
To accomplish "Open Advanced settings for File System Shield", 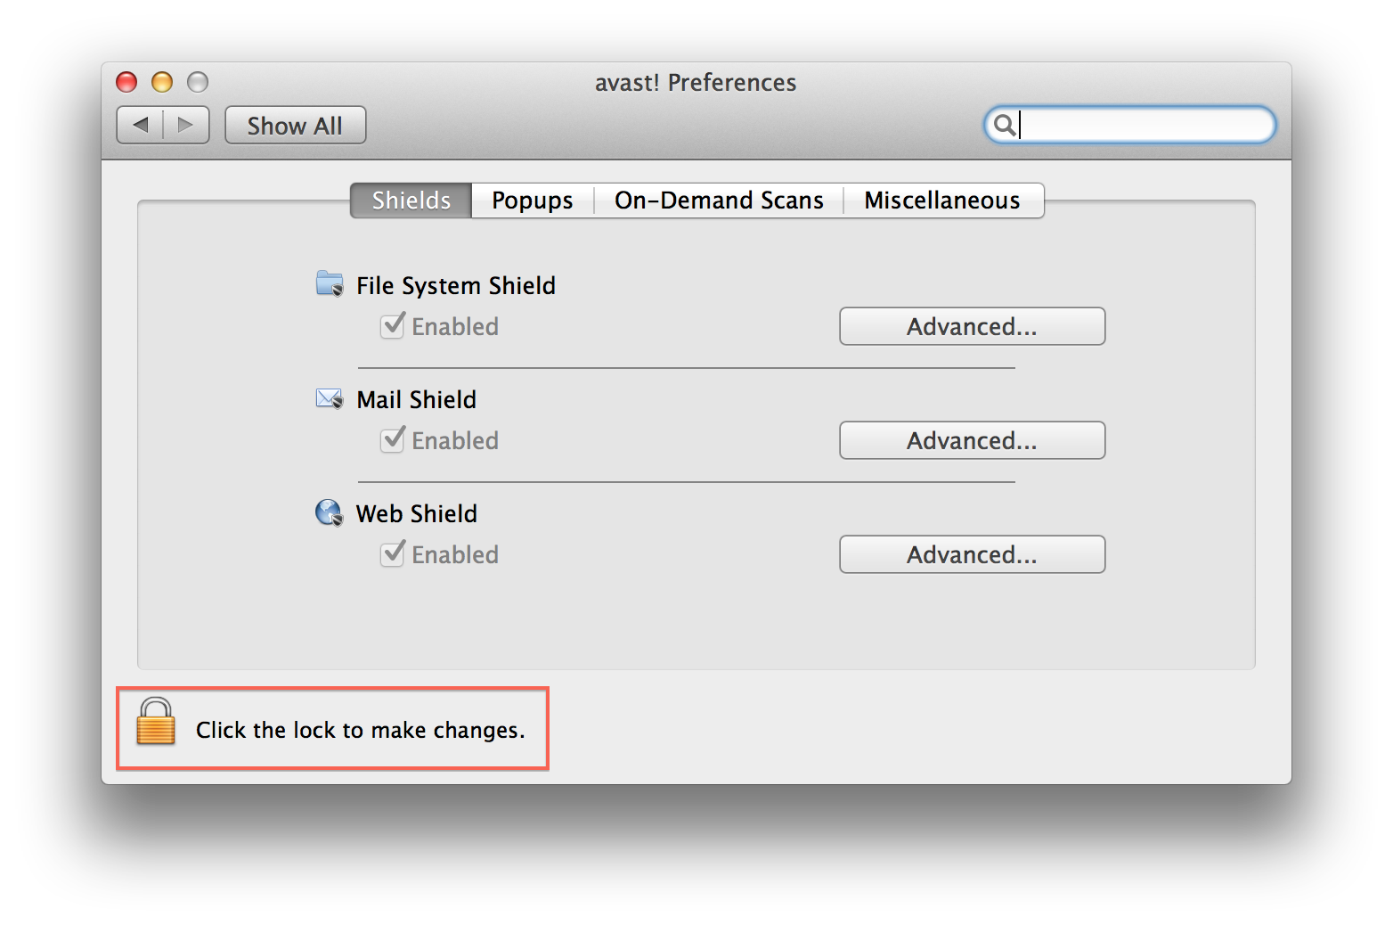I will click(x=971, y=326).
